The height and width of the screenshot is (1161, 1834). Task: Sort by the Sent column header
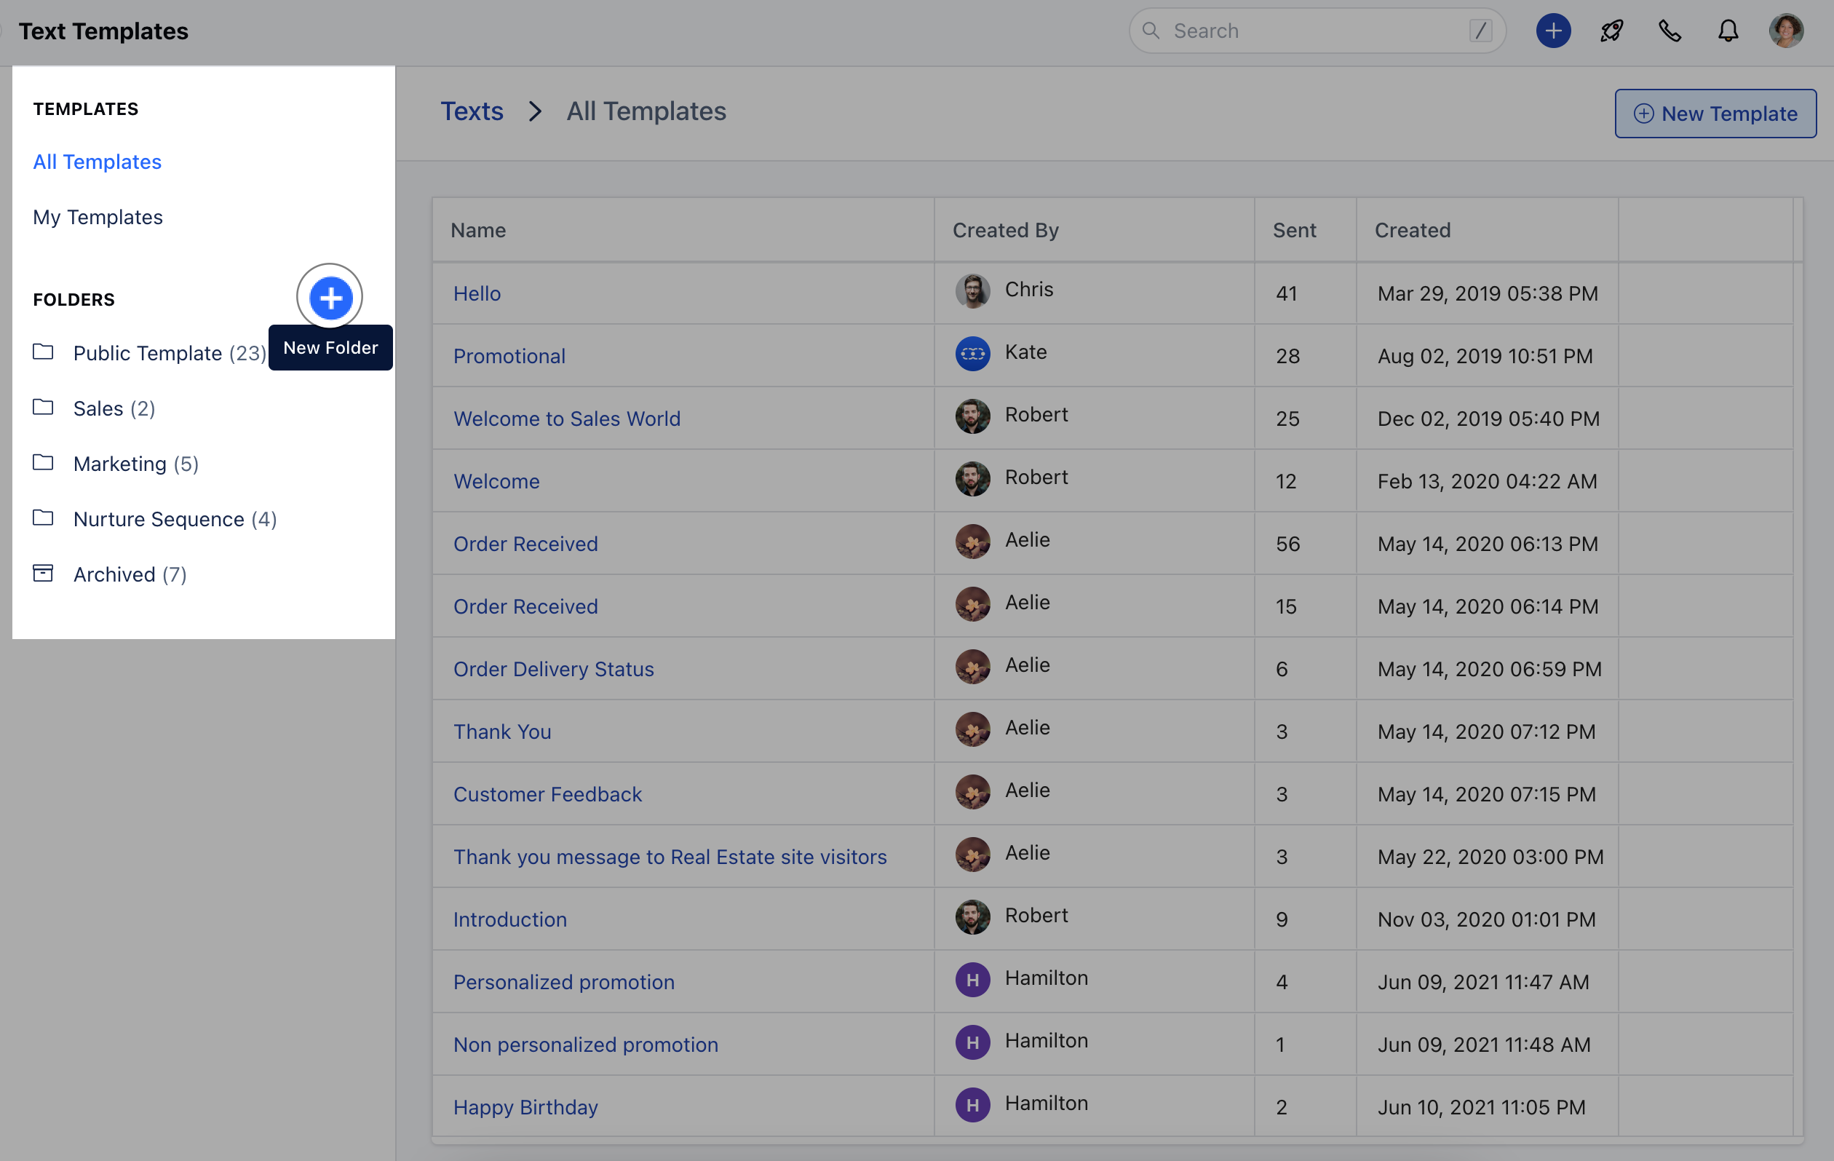coord(1293,230)
